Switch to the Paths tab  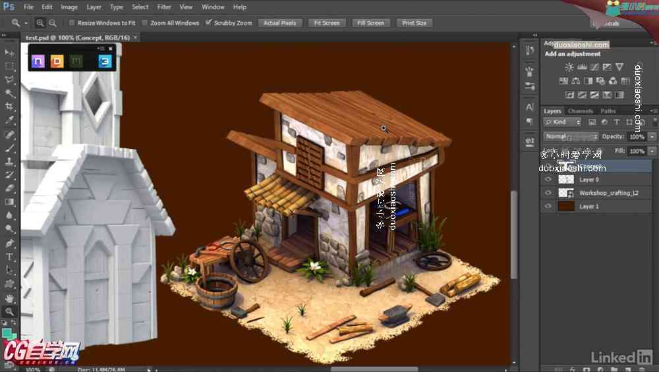(608, 111)
